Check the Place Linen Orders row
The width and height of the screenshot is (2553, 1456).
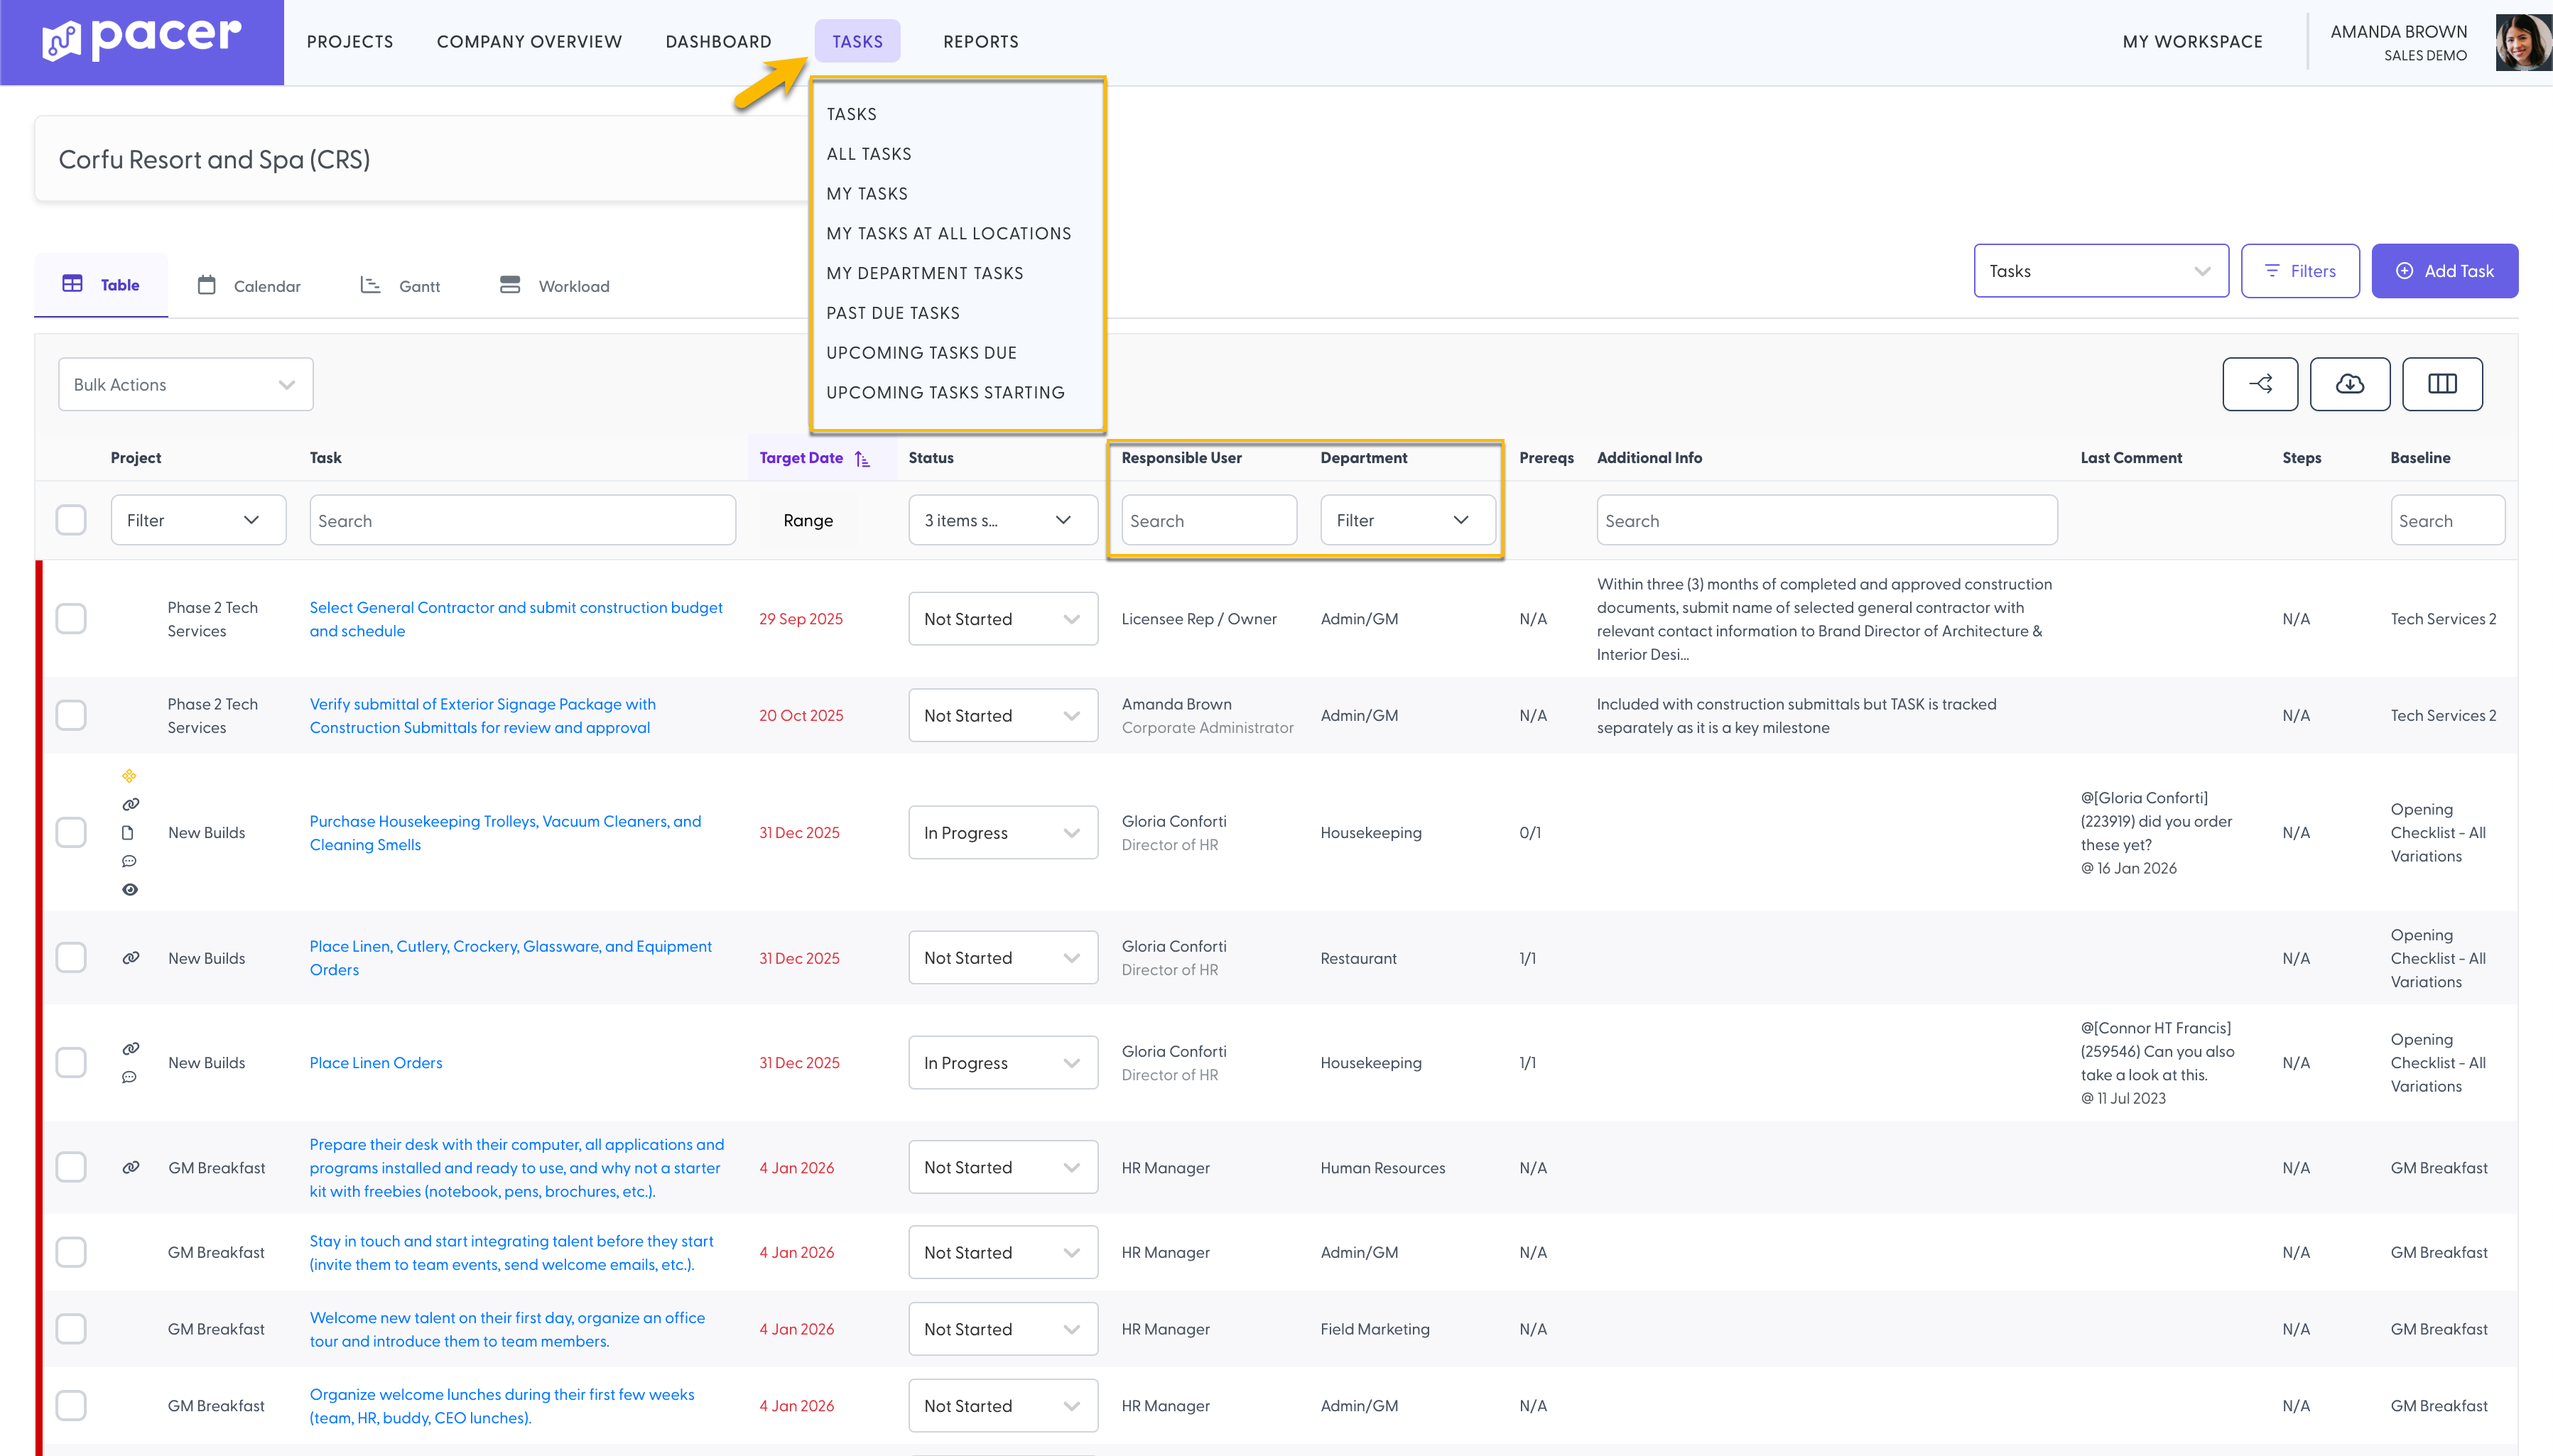(x=71, y=1062)
